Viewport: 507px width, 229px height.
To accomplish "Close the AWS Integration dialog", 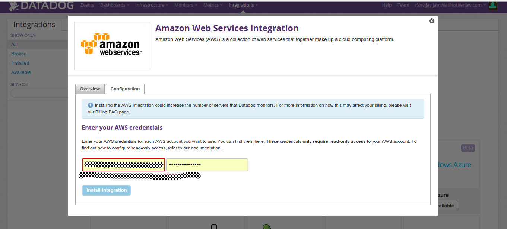I will click(x=432, y=21).
